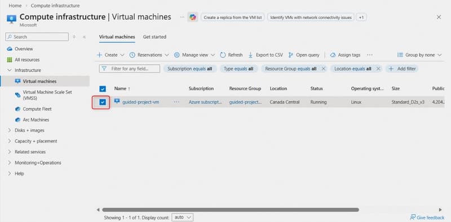Open the toolbar more options ellipsis
The width and height of the screenshot is (451, 222).
370,55
